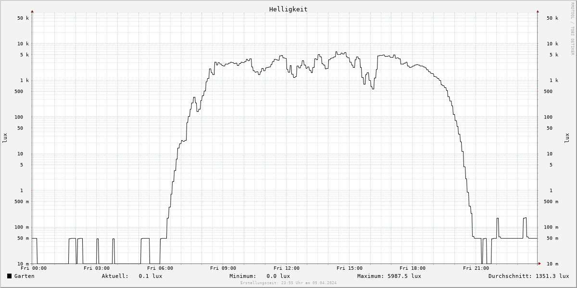Click the Erstellungszeit 23:55 Uhr timestamp footer
This screenshot has width=577, height=288.
coord(288,283)
